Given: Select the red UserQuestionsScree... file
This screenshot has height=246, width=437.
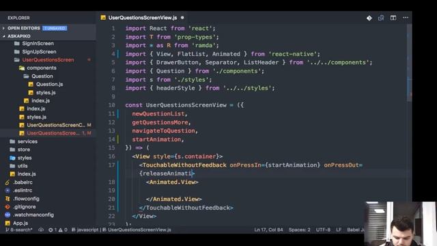Looking at the screenshot, I should point(53,133).
